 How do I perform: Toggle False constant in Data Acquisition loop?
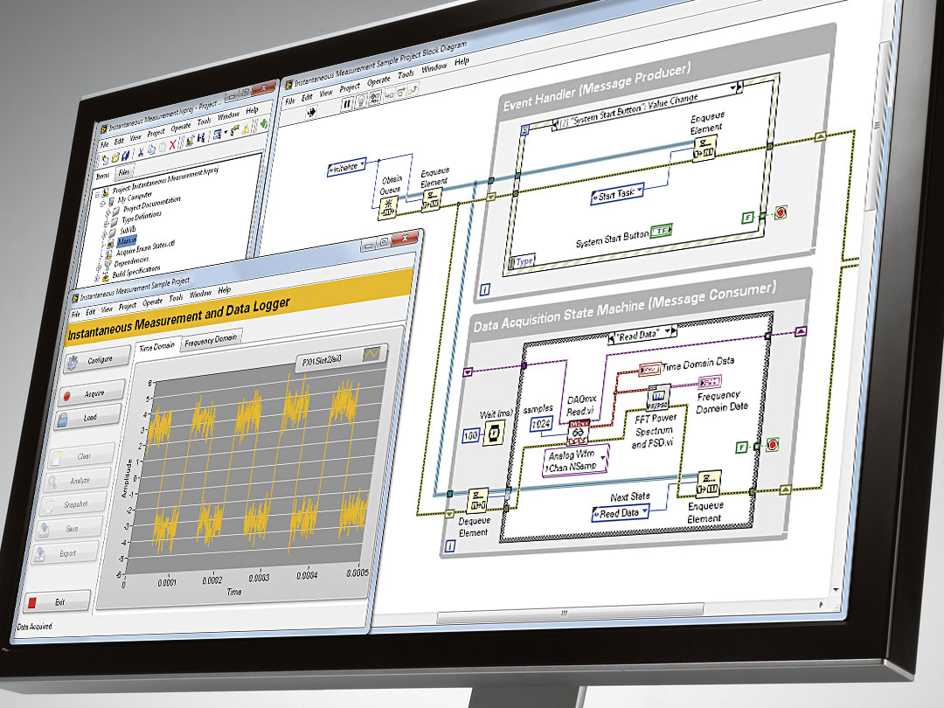(x=742, y=447)
